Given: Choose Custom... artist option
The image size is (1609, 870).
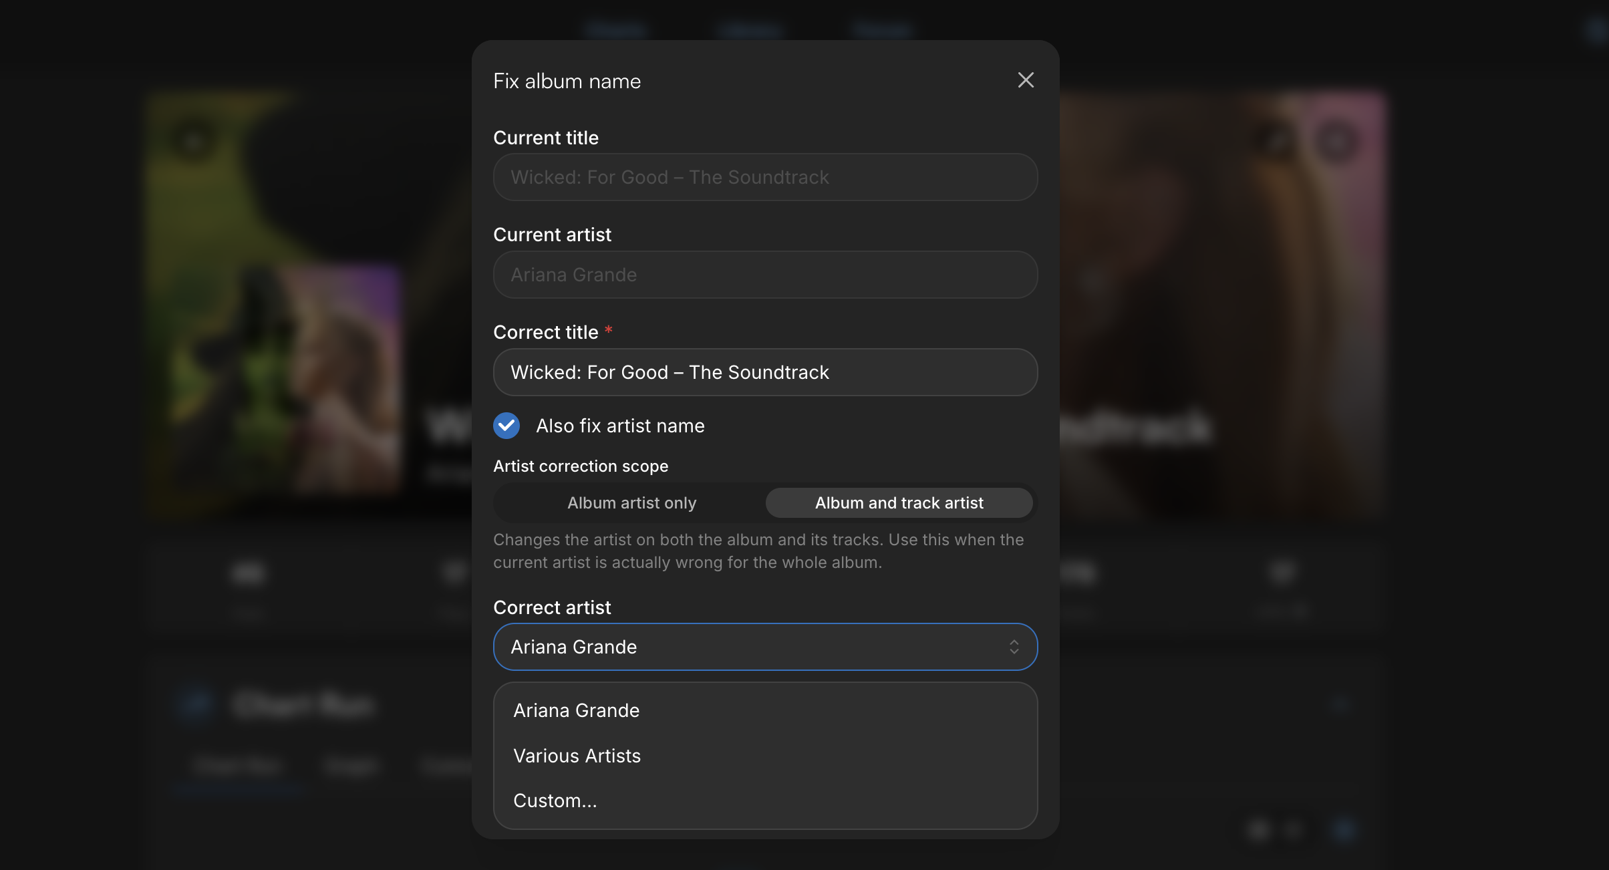Looking at the screenshot, I should point(765,801).
